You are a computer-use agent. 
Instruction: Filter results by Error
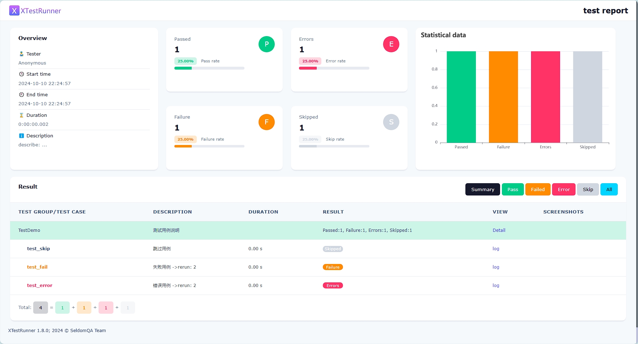pos(563,190)
